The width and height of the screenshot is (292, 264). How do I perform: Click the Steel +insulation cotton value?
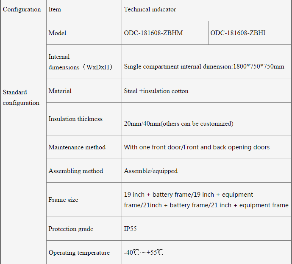point(156,91)
